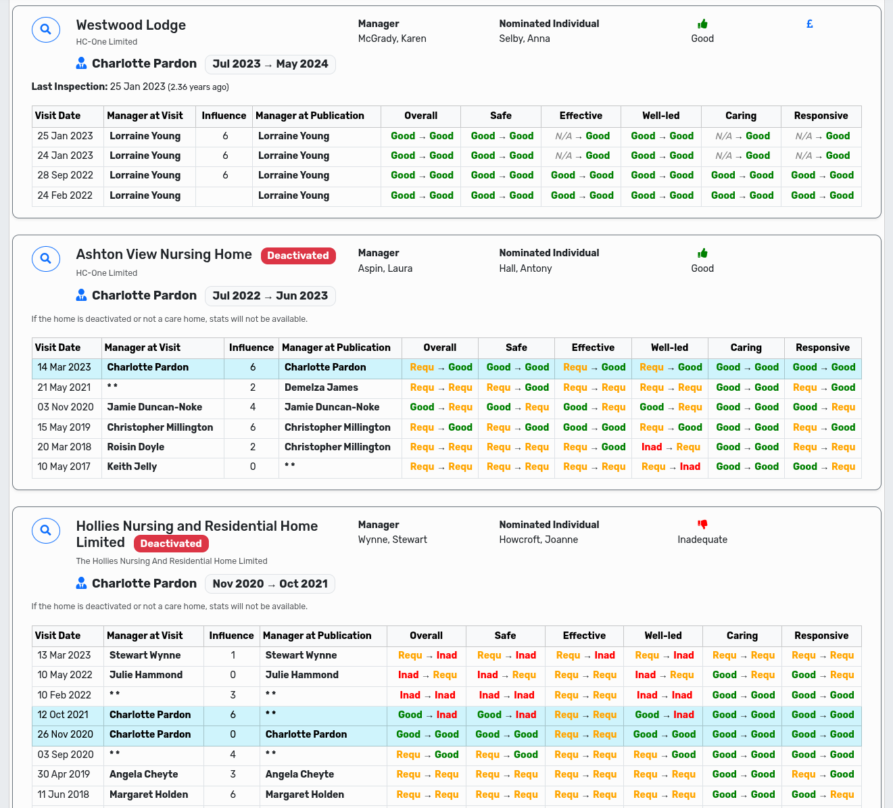
Task: Click Stewart Wynne in 13 Mar 2023 row
Action: (x=145, y=656)
